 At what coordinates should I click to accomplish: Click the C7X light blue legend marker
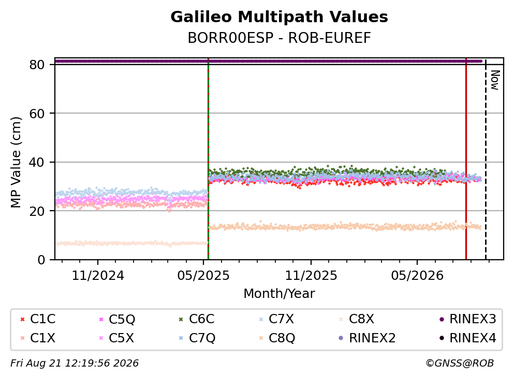point(261,319)
